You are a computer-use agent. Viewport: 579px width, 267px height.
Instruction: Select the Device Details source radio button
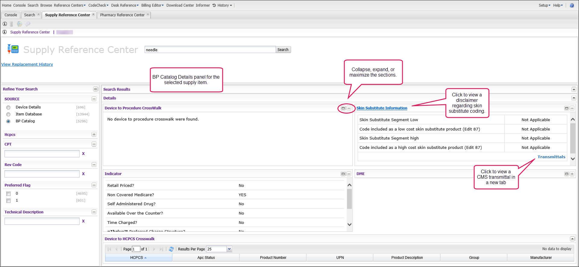pos(8,108)
